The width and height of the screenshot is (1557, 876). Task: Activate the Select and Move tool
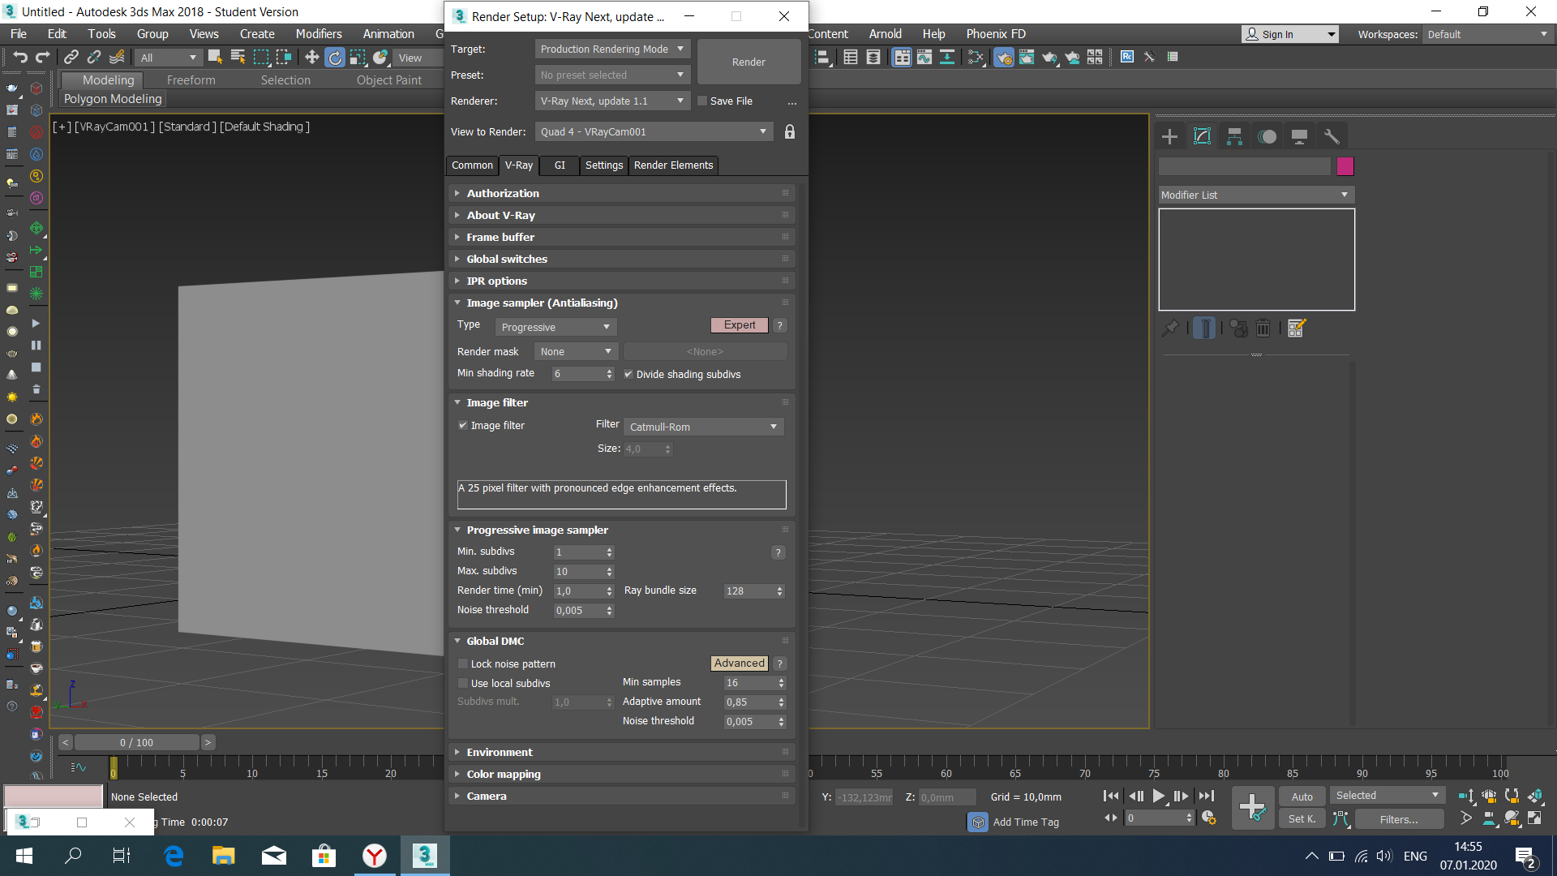[x=311, y=57]
